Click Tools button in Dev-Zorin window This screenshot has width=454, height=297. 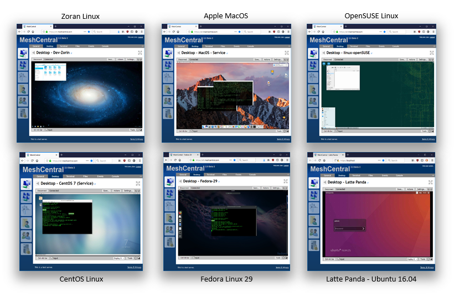(x=132, y=130)
